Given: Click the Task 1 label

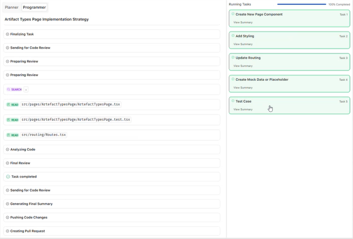Looking at the screenshot, I should (343, 14).
